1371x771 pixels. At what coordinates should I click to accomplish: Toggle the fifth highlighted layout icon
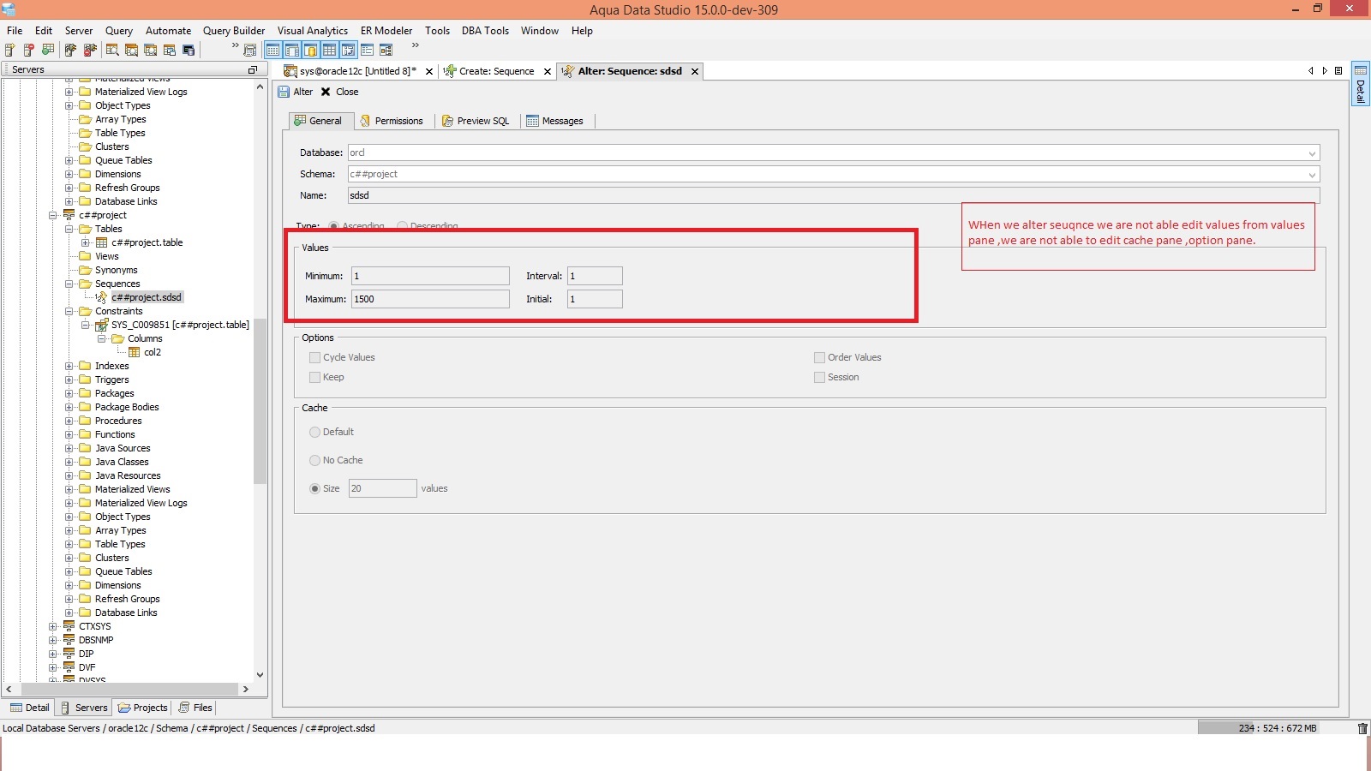coord(349,50)
